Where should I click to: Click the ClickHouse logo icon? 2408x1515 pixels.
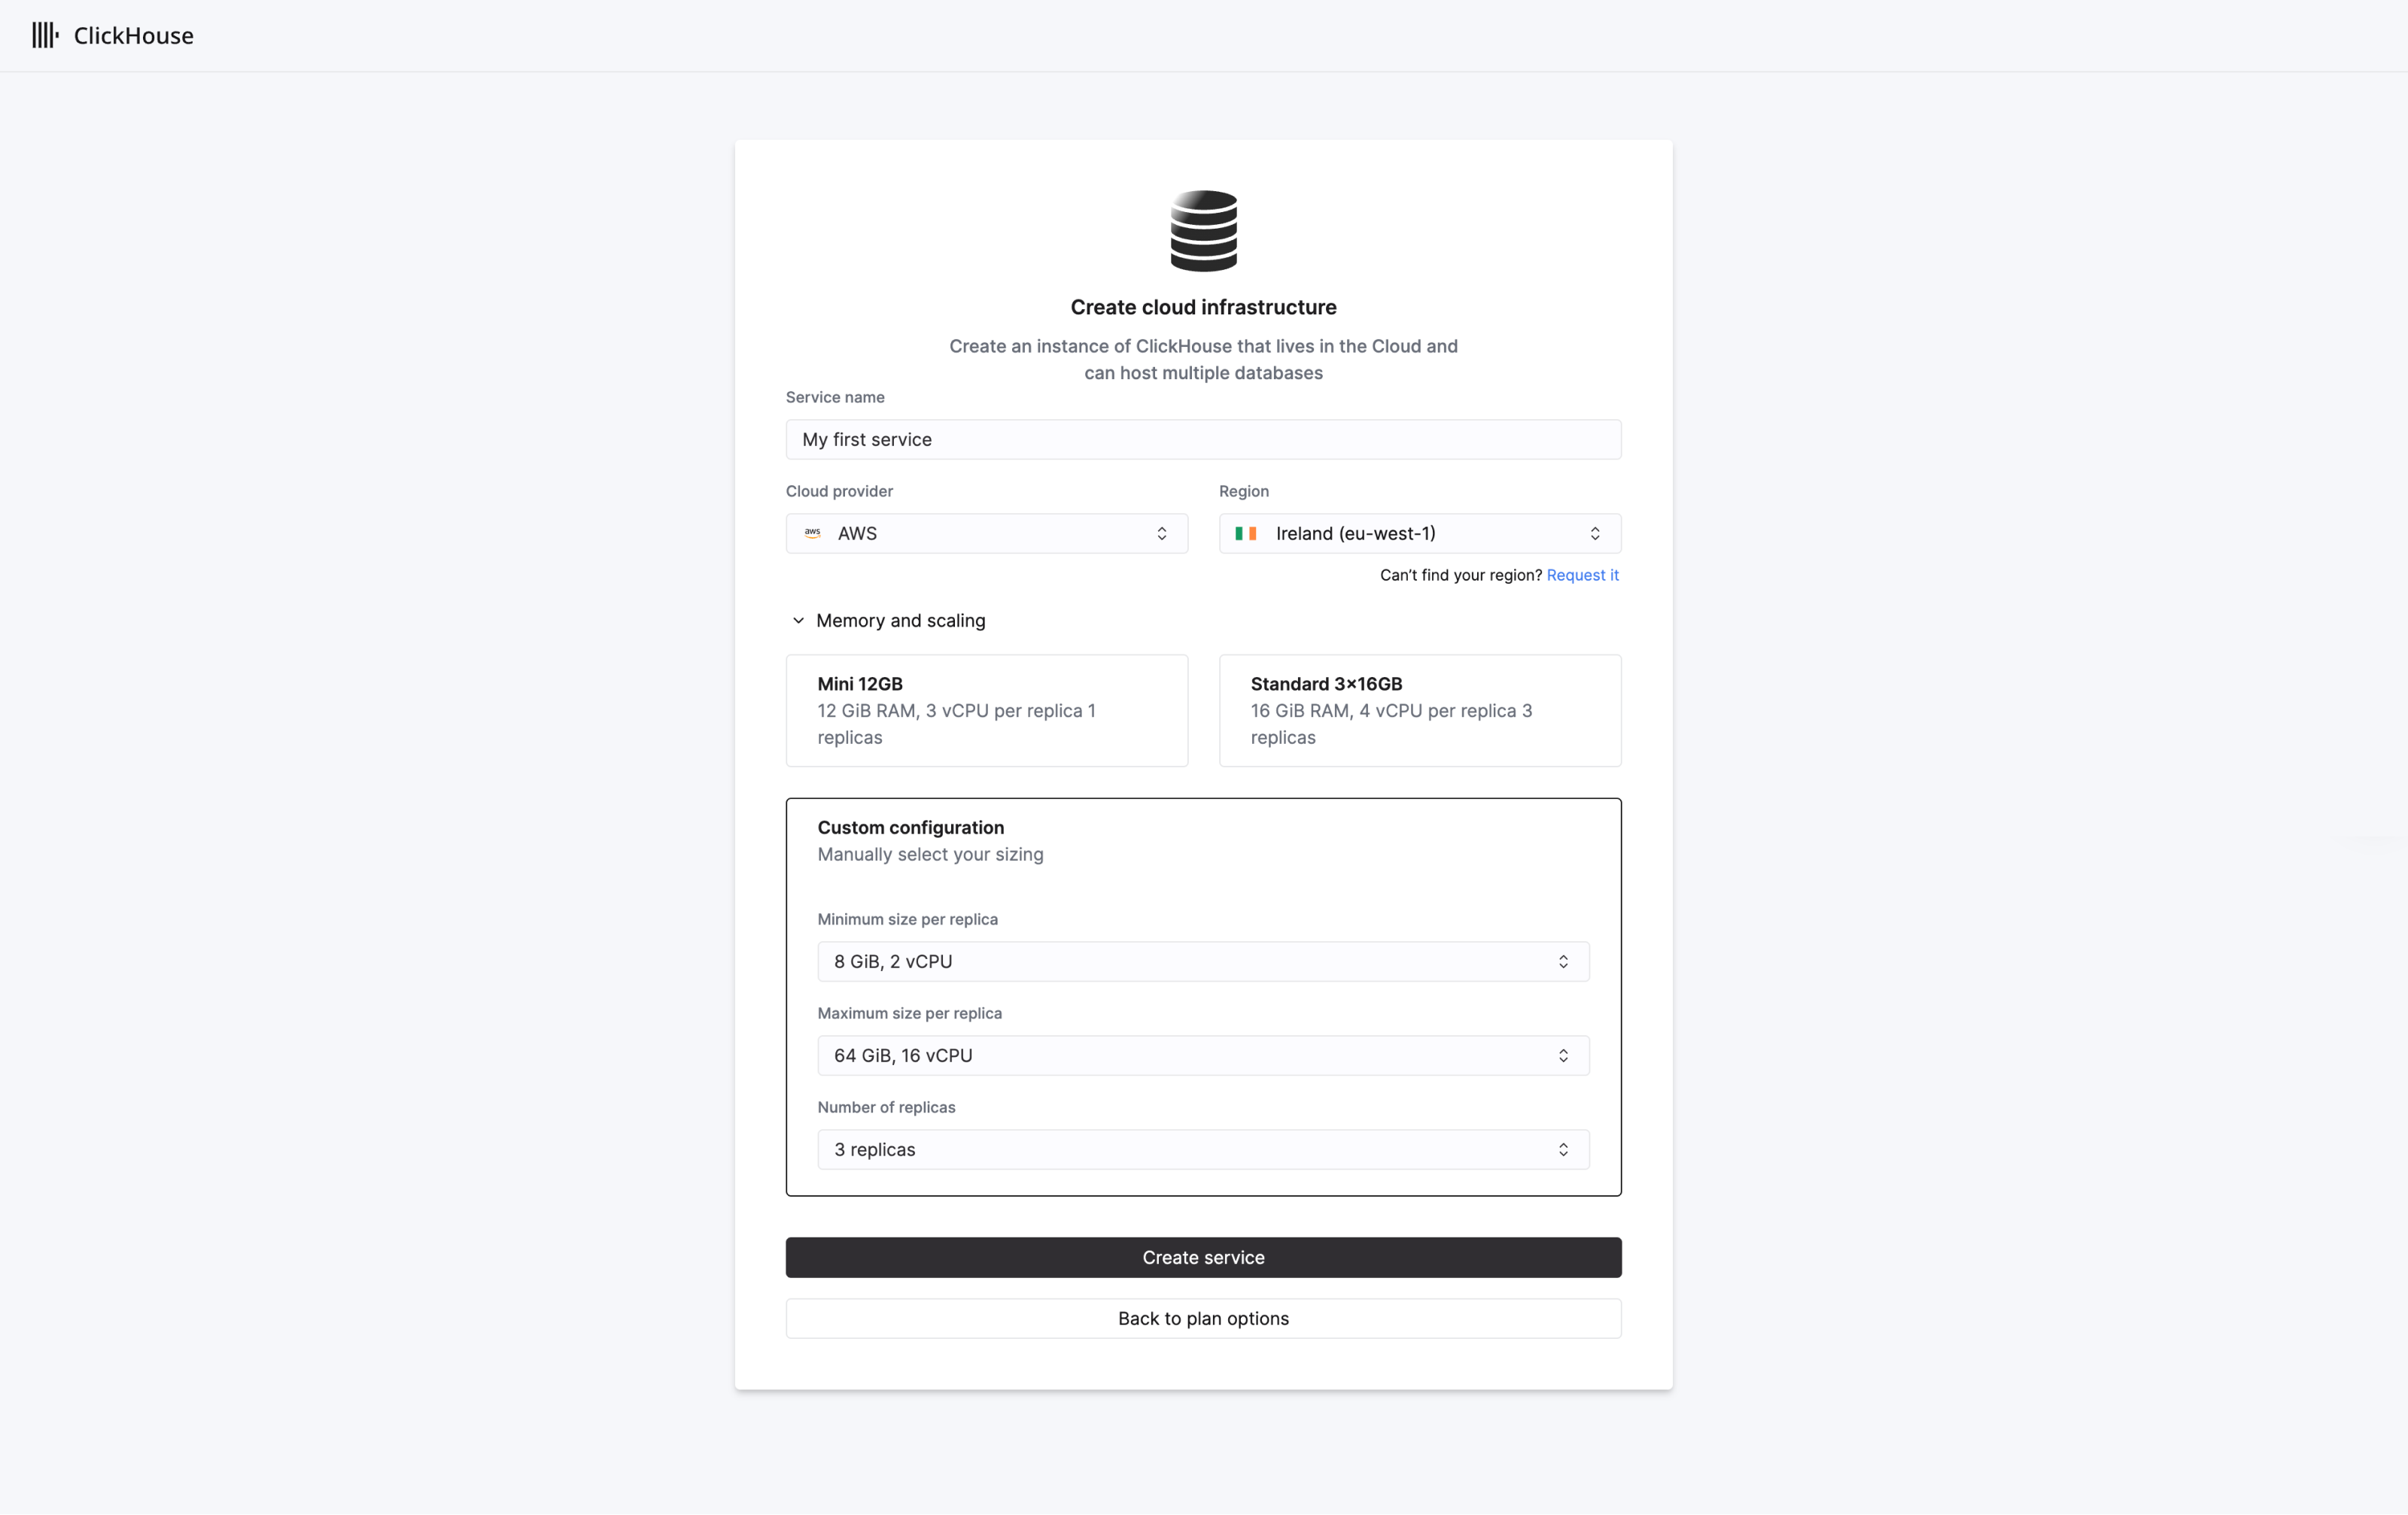coord(45,33)
